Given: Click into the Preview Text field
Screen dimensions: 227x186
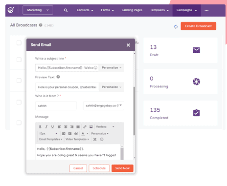Looking at the screenshot, I should [x=67, y=87].
